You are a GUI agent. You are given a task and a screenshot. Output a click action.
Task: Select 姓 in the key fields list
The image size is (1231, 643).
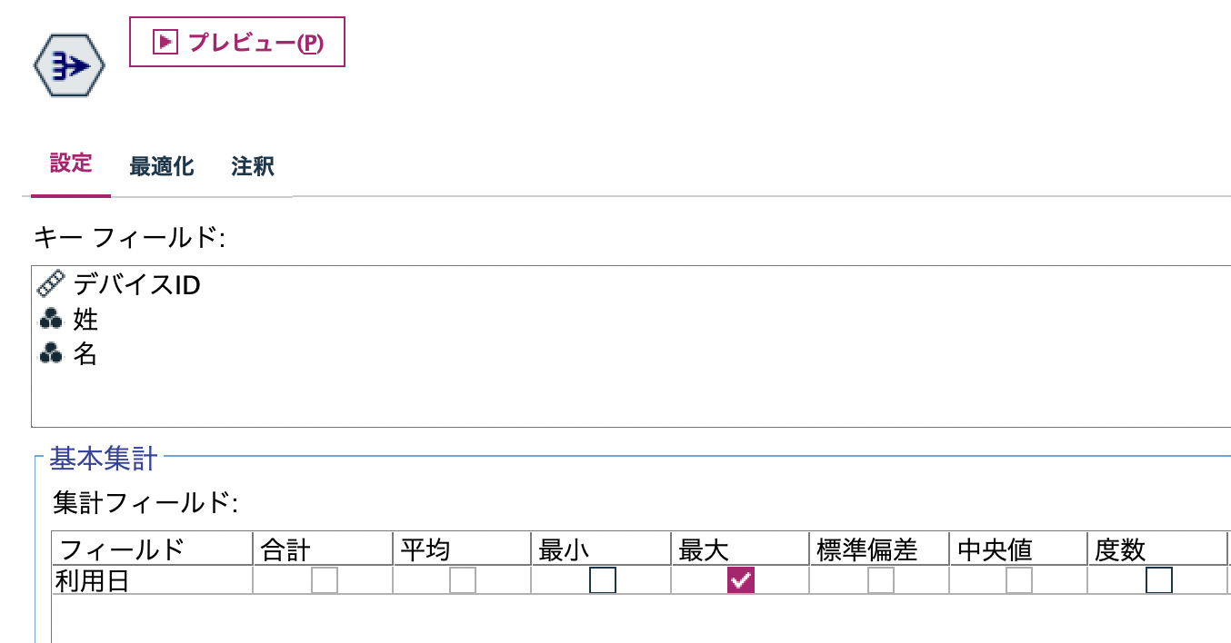point(86,319)
